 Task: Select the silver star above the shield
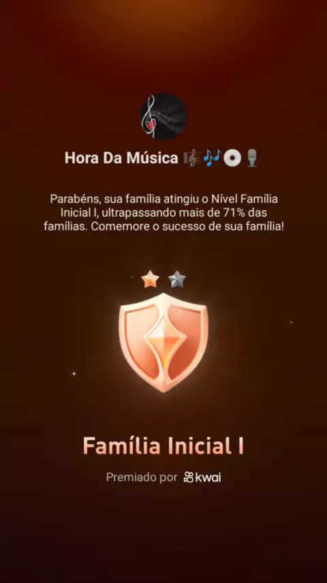[176, 279]
